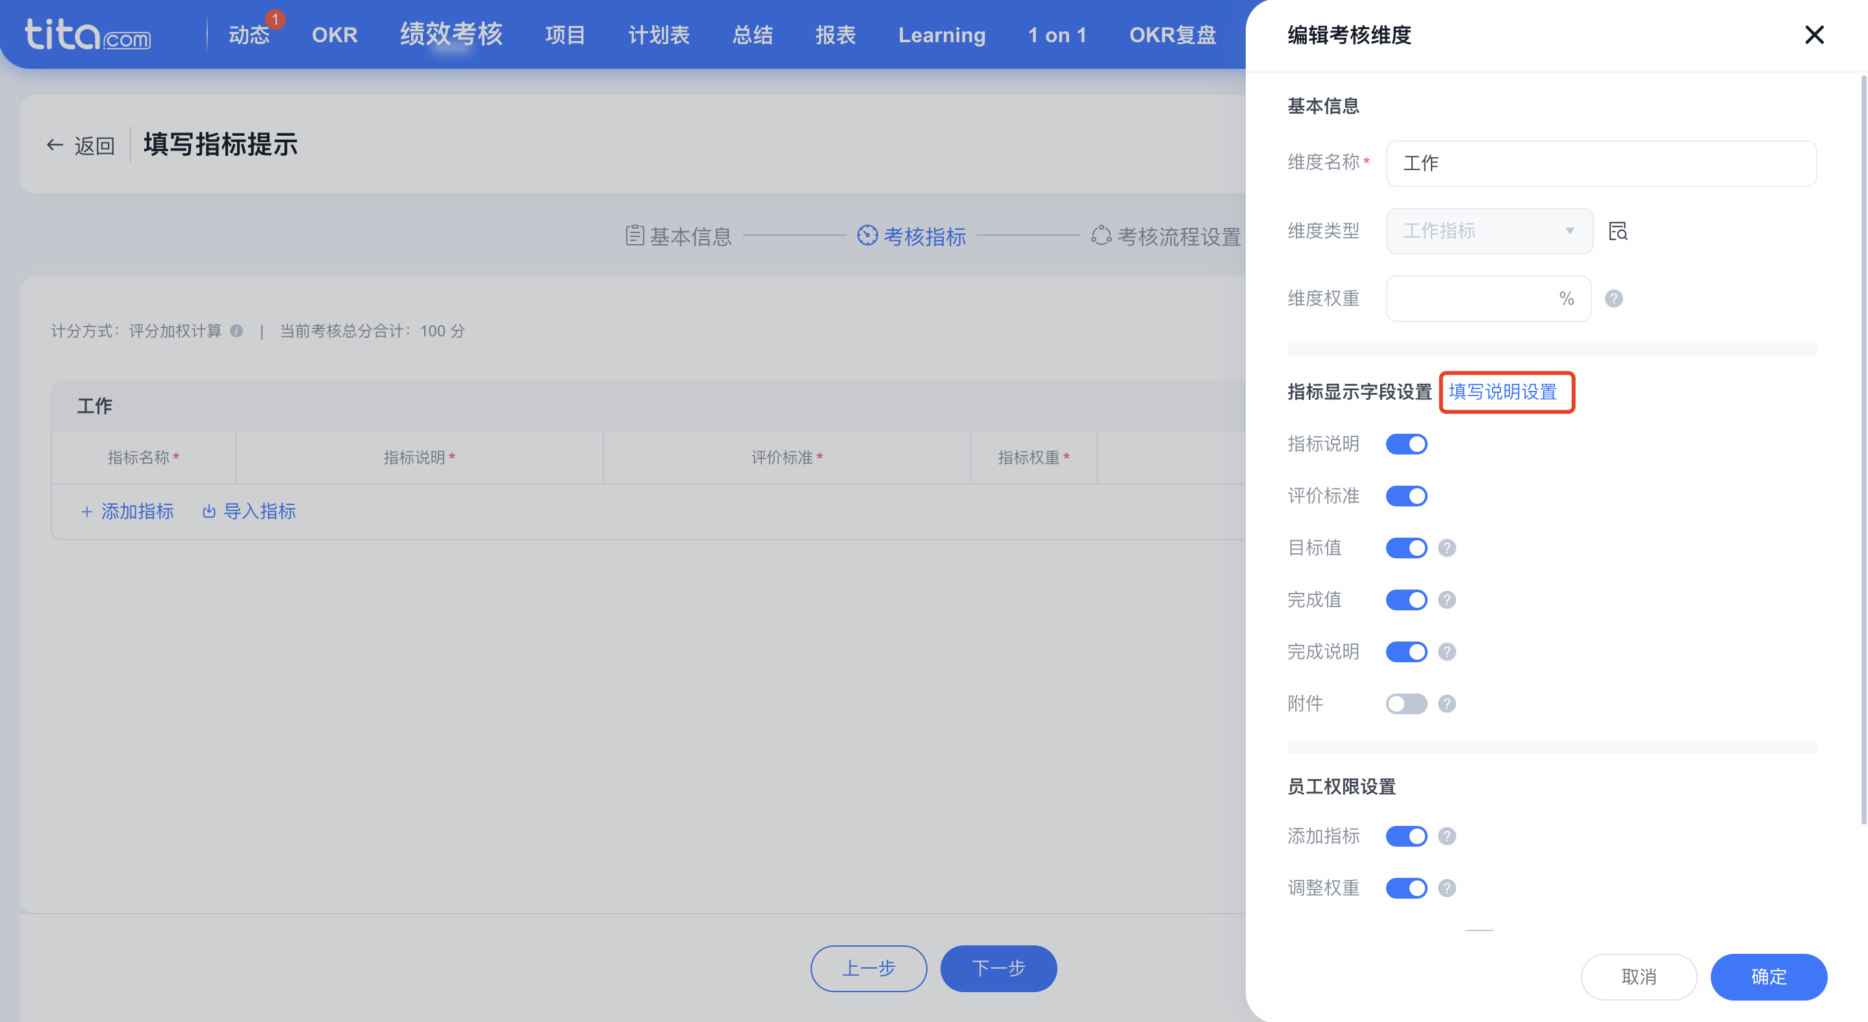Click the 基本信息 step icon
Image resolution: width=1868 pixels, height=1022 pixels.
click(635, 236)
